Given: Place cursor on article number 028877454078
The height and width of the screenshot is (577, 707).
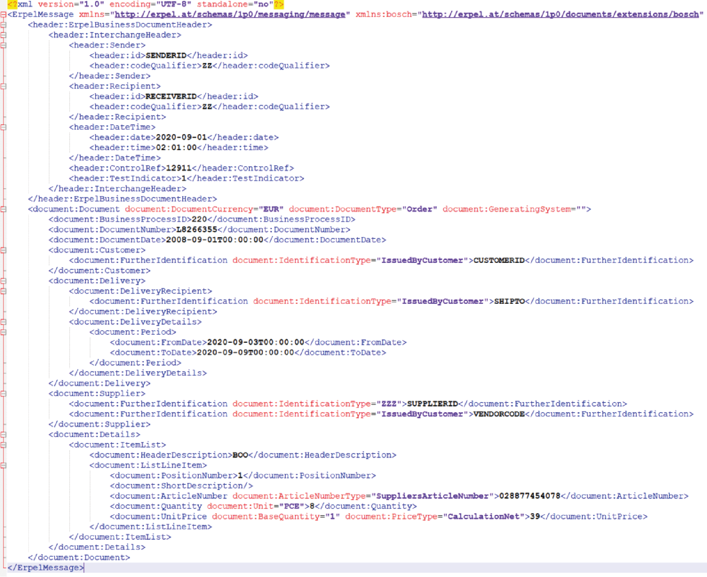Looking at the screenshot, I should (x=530, y=496).
